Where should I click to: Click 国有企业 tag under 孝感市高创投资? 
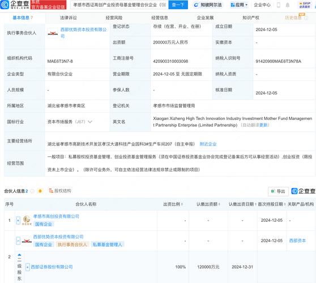click(x=44, y=224)
